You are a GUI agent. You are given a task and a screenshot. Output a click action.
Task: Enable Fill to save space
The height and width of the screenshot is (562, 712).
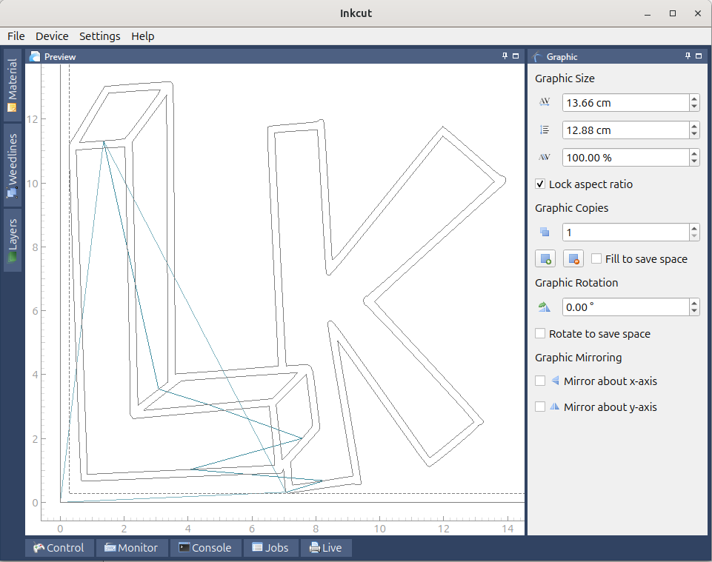[596, 258]
